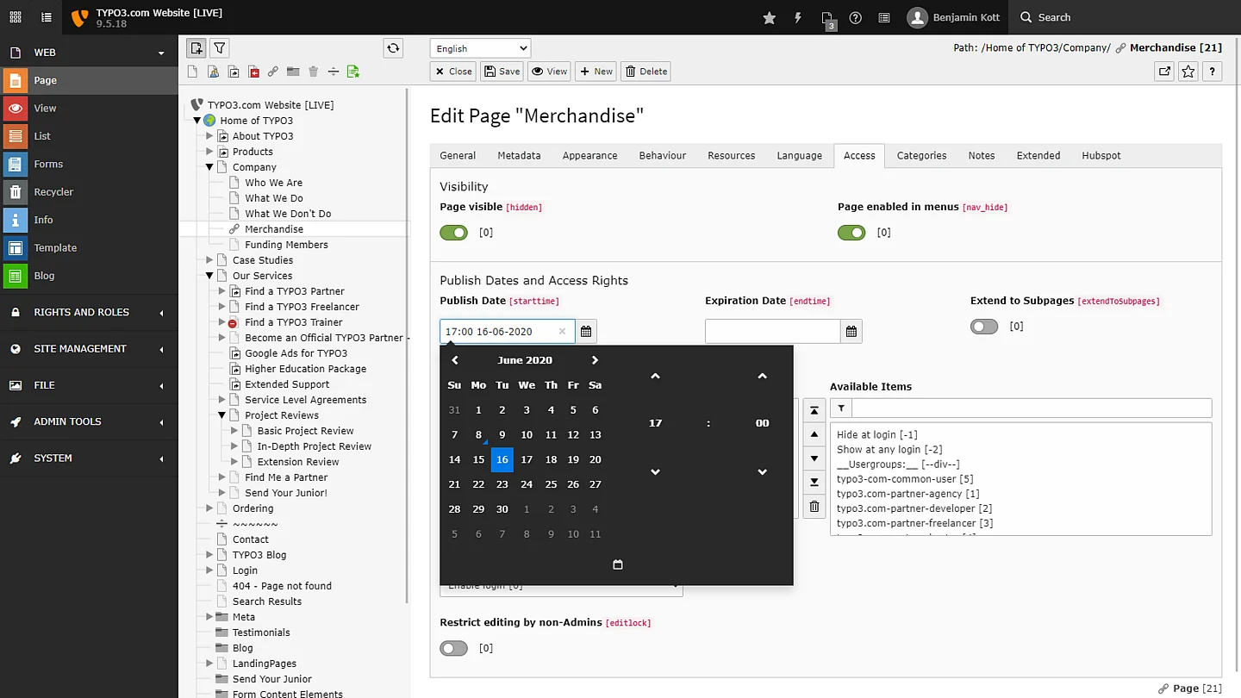Refresh the page tree
The width and height of the screenshot is (1241, 698).
point(393,48)
